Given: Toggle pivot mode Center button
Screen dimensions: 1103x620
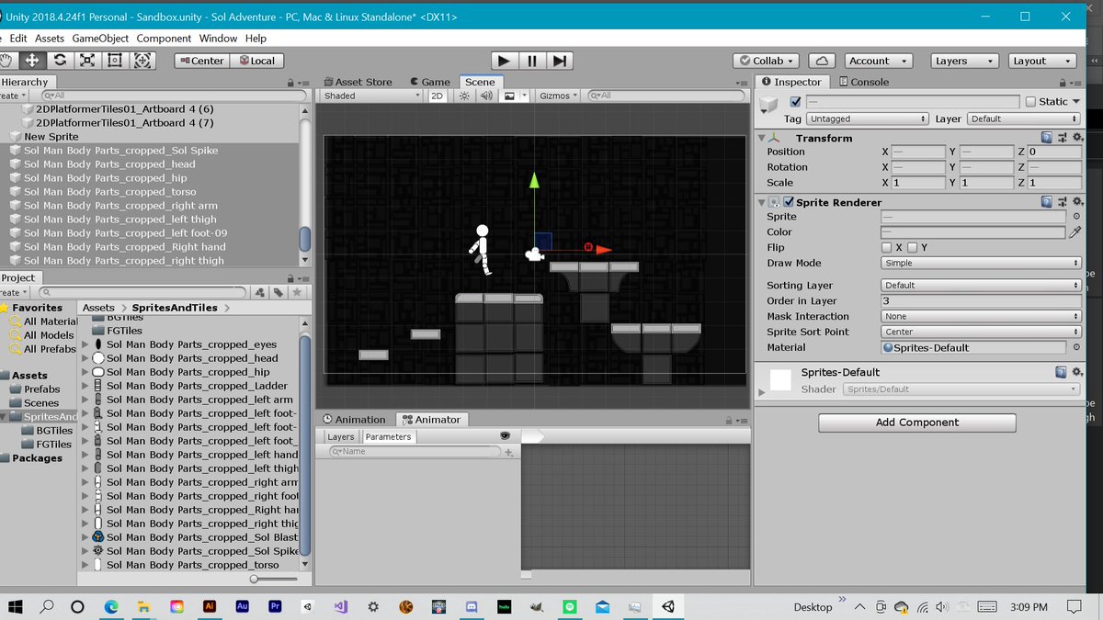Looking at the screenshot, I should click(x=201, y=61).
